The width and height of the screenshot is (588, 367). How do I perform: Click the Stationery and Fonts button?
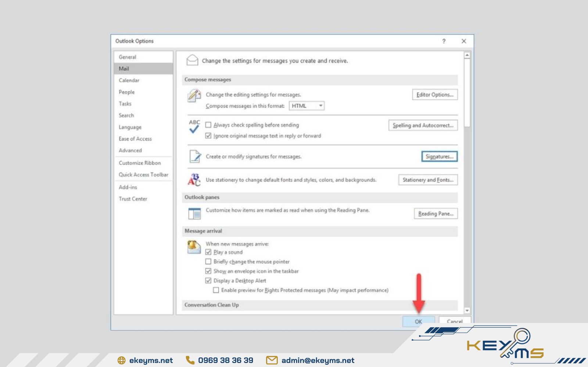click(428, 180)
